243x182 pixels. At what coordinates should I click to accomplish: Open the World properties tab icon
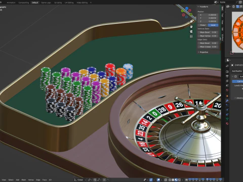pyautogui.click(x=227, y=90)
